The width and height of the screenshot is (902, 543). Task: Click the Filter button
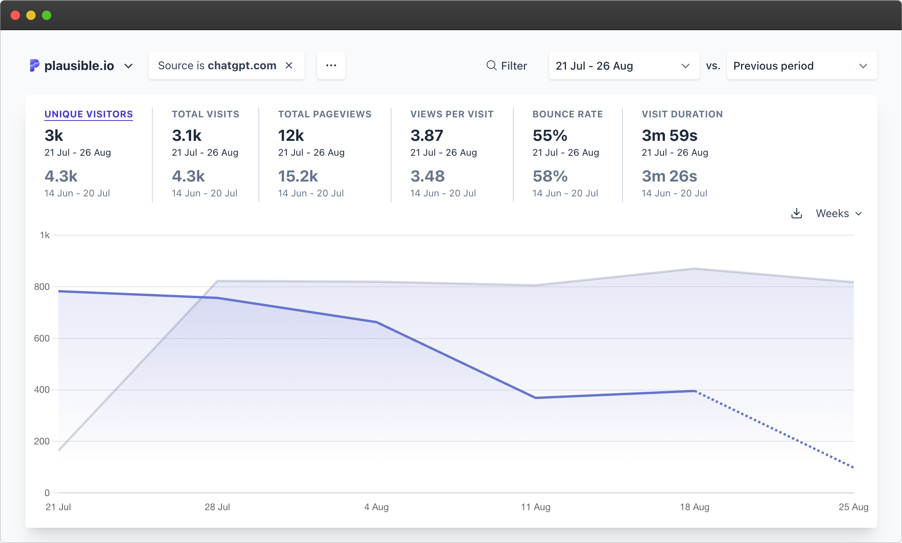coord(507,65)
